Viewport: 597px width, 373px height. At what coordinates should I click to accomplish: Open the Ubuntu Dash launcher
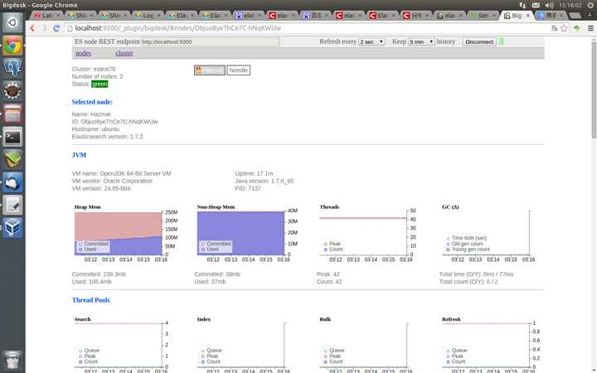[12, 23]
